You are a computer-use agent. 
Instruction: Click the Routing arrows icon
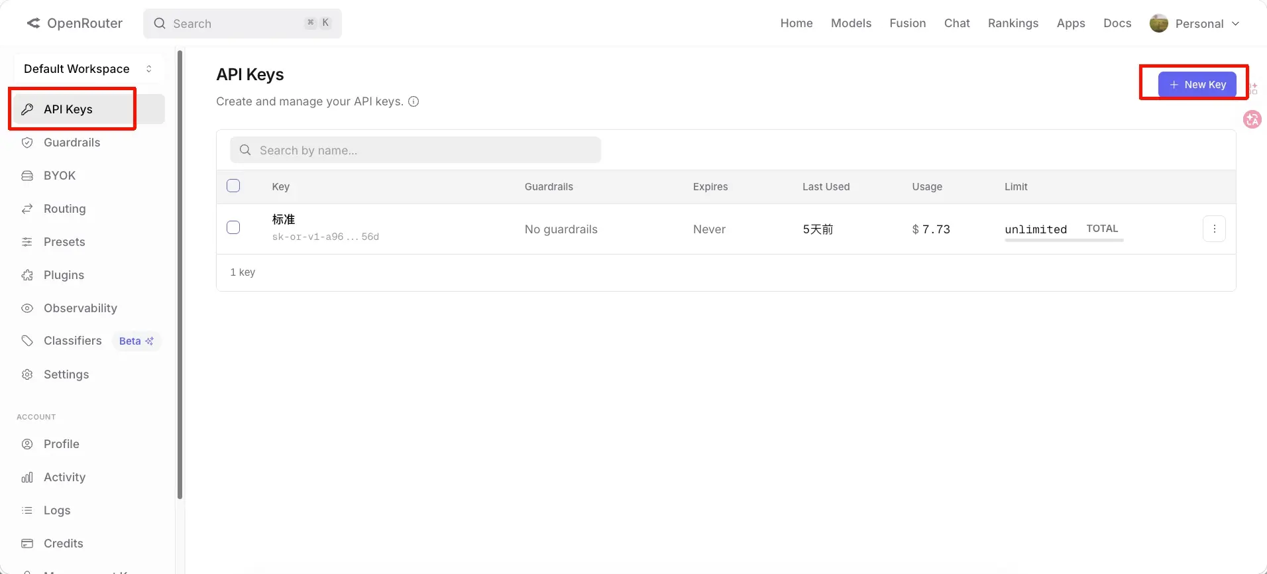point(27,209)
